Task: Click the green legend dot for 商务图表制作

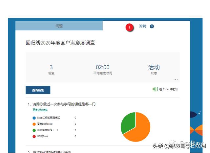Action: coord(34,130)
